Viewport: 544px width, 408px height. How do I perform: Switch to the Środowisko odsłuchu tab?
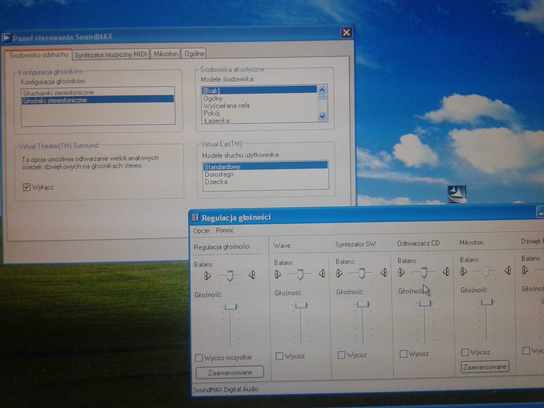click(x=38, y=55)
